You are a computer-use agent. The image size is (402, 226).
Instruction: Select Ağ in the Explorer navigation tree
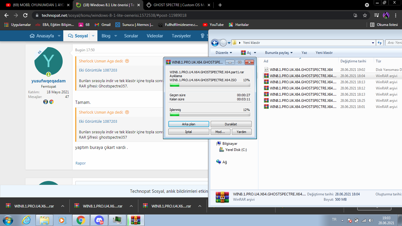tap(222, 162)
